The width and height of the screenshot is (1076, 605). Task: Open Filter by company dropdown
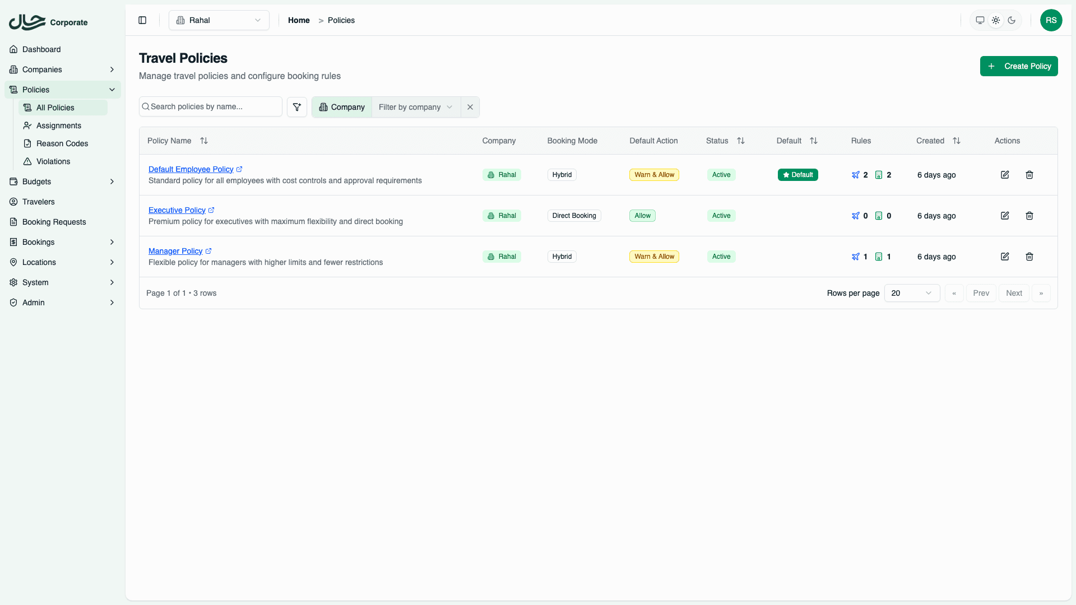coord(415,107)
